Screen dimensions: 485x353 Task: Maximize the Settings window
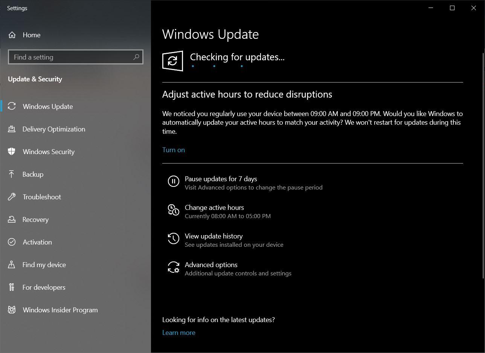[452, 8]
